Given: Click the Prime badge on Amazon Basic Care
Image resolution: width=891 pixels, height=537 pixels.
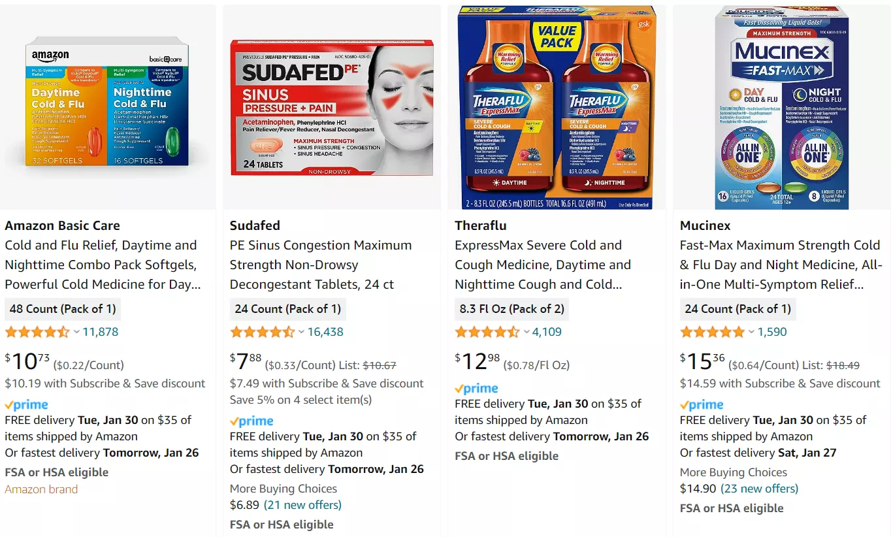Looking at the screenshot, I should pyautogui.click(x=26, y=404).
